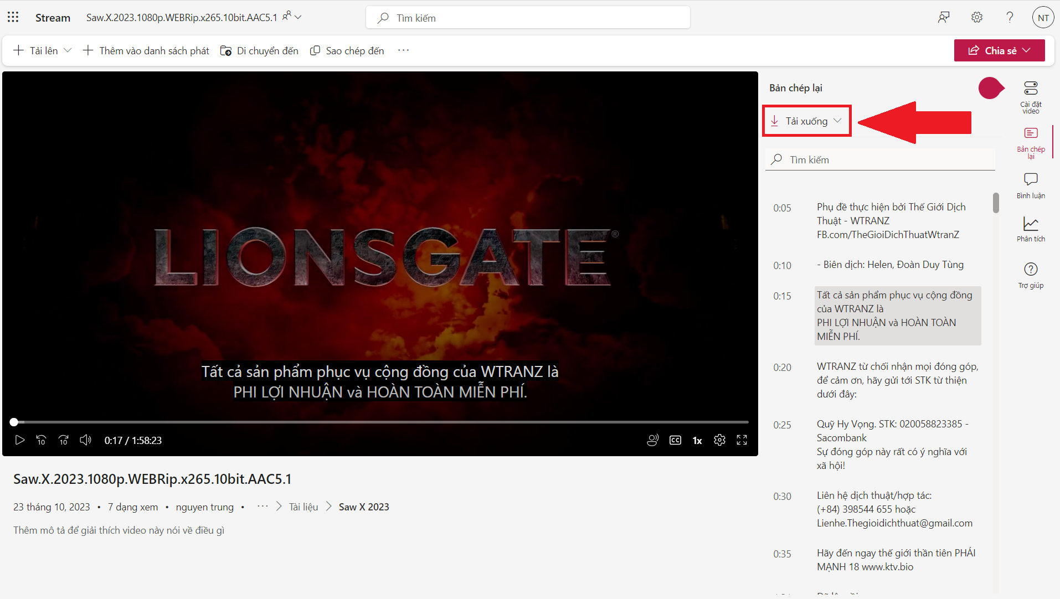
Task: Open the Tải lên upload menu
Action: [x=42, y=50]
